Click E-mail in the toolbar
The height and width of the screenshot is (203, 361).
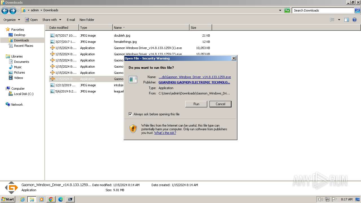click(71, 20)
